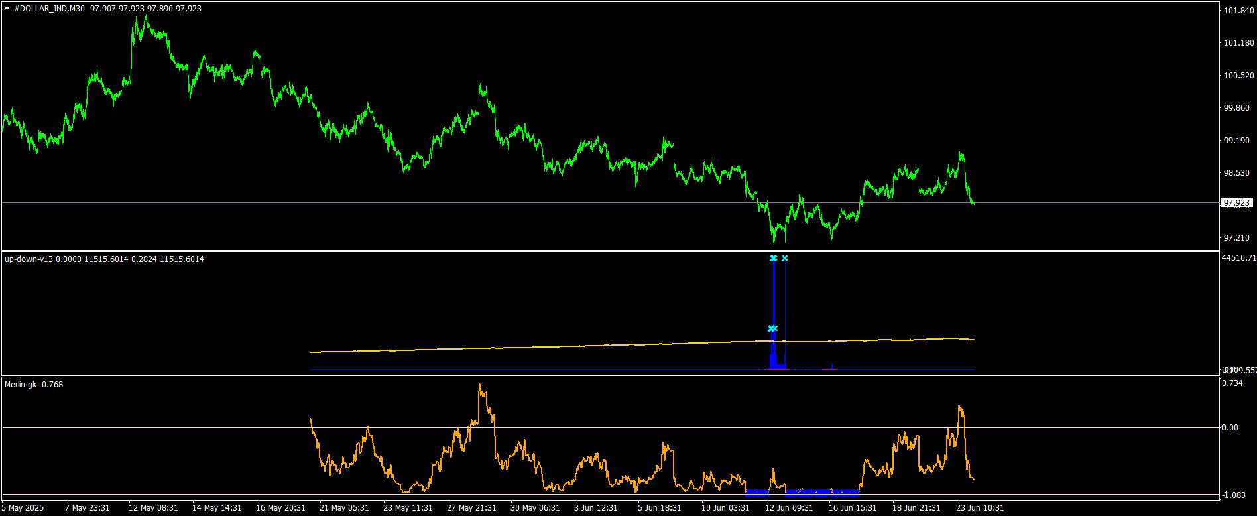
Task: Click the 44510.71 up-down scale value
Action: click(x=1238, y=258)
